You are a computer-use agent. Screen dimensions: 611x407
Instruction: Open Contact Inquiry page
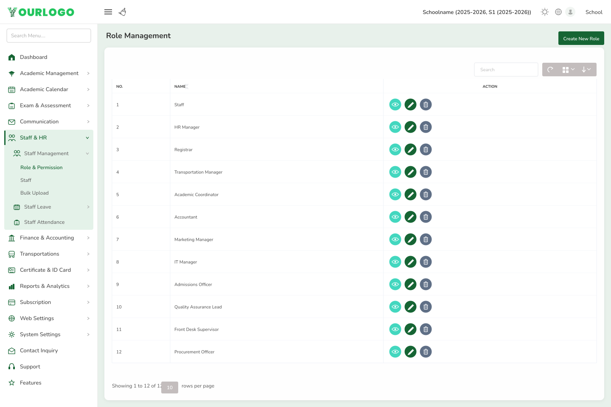(x=49, y=351)
